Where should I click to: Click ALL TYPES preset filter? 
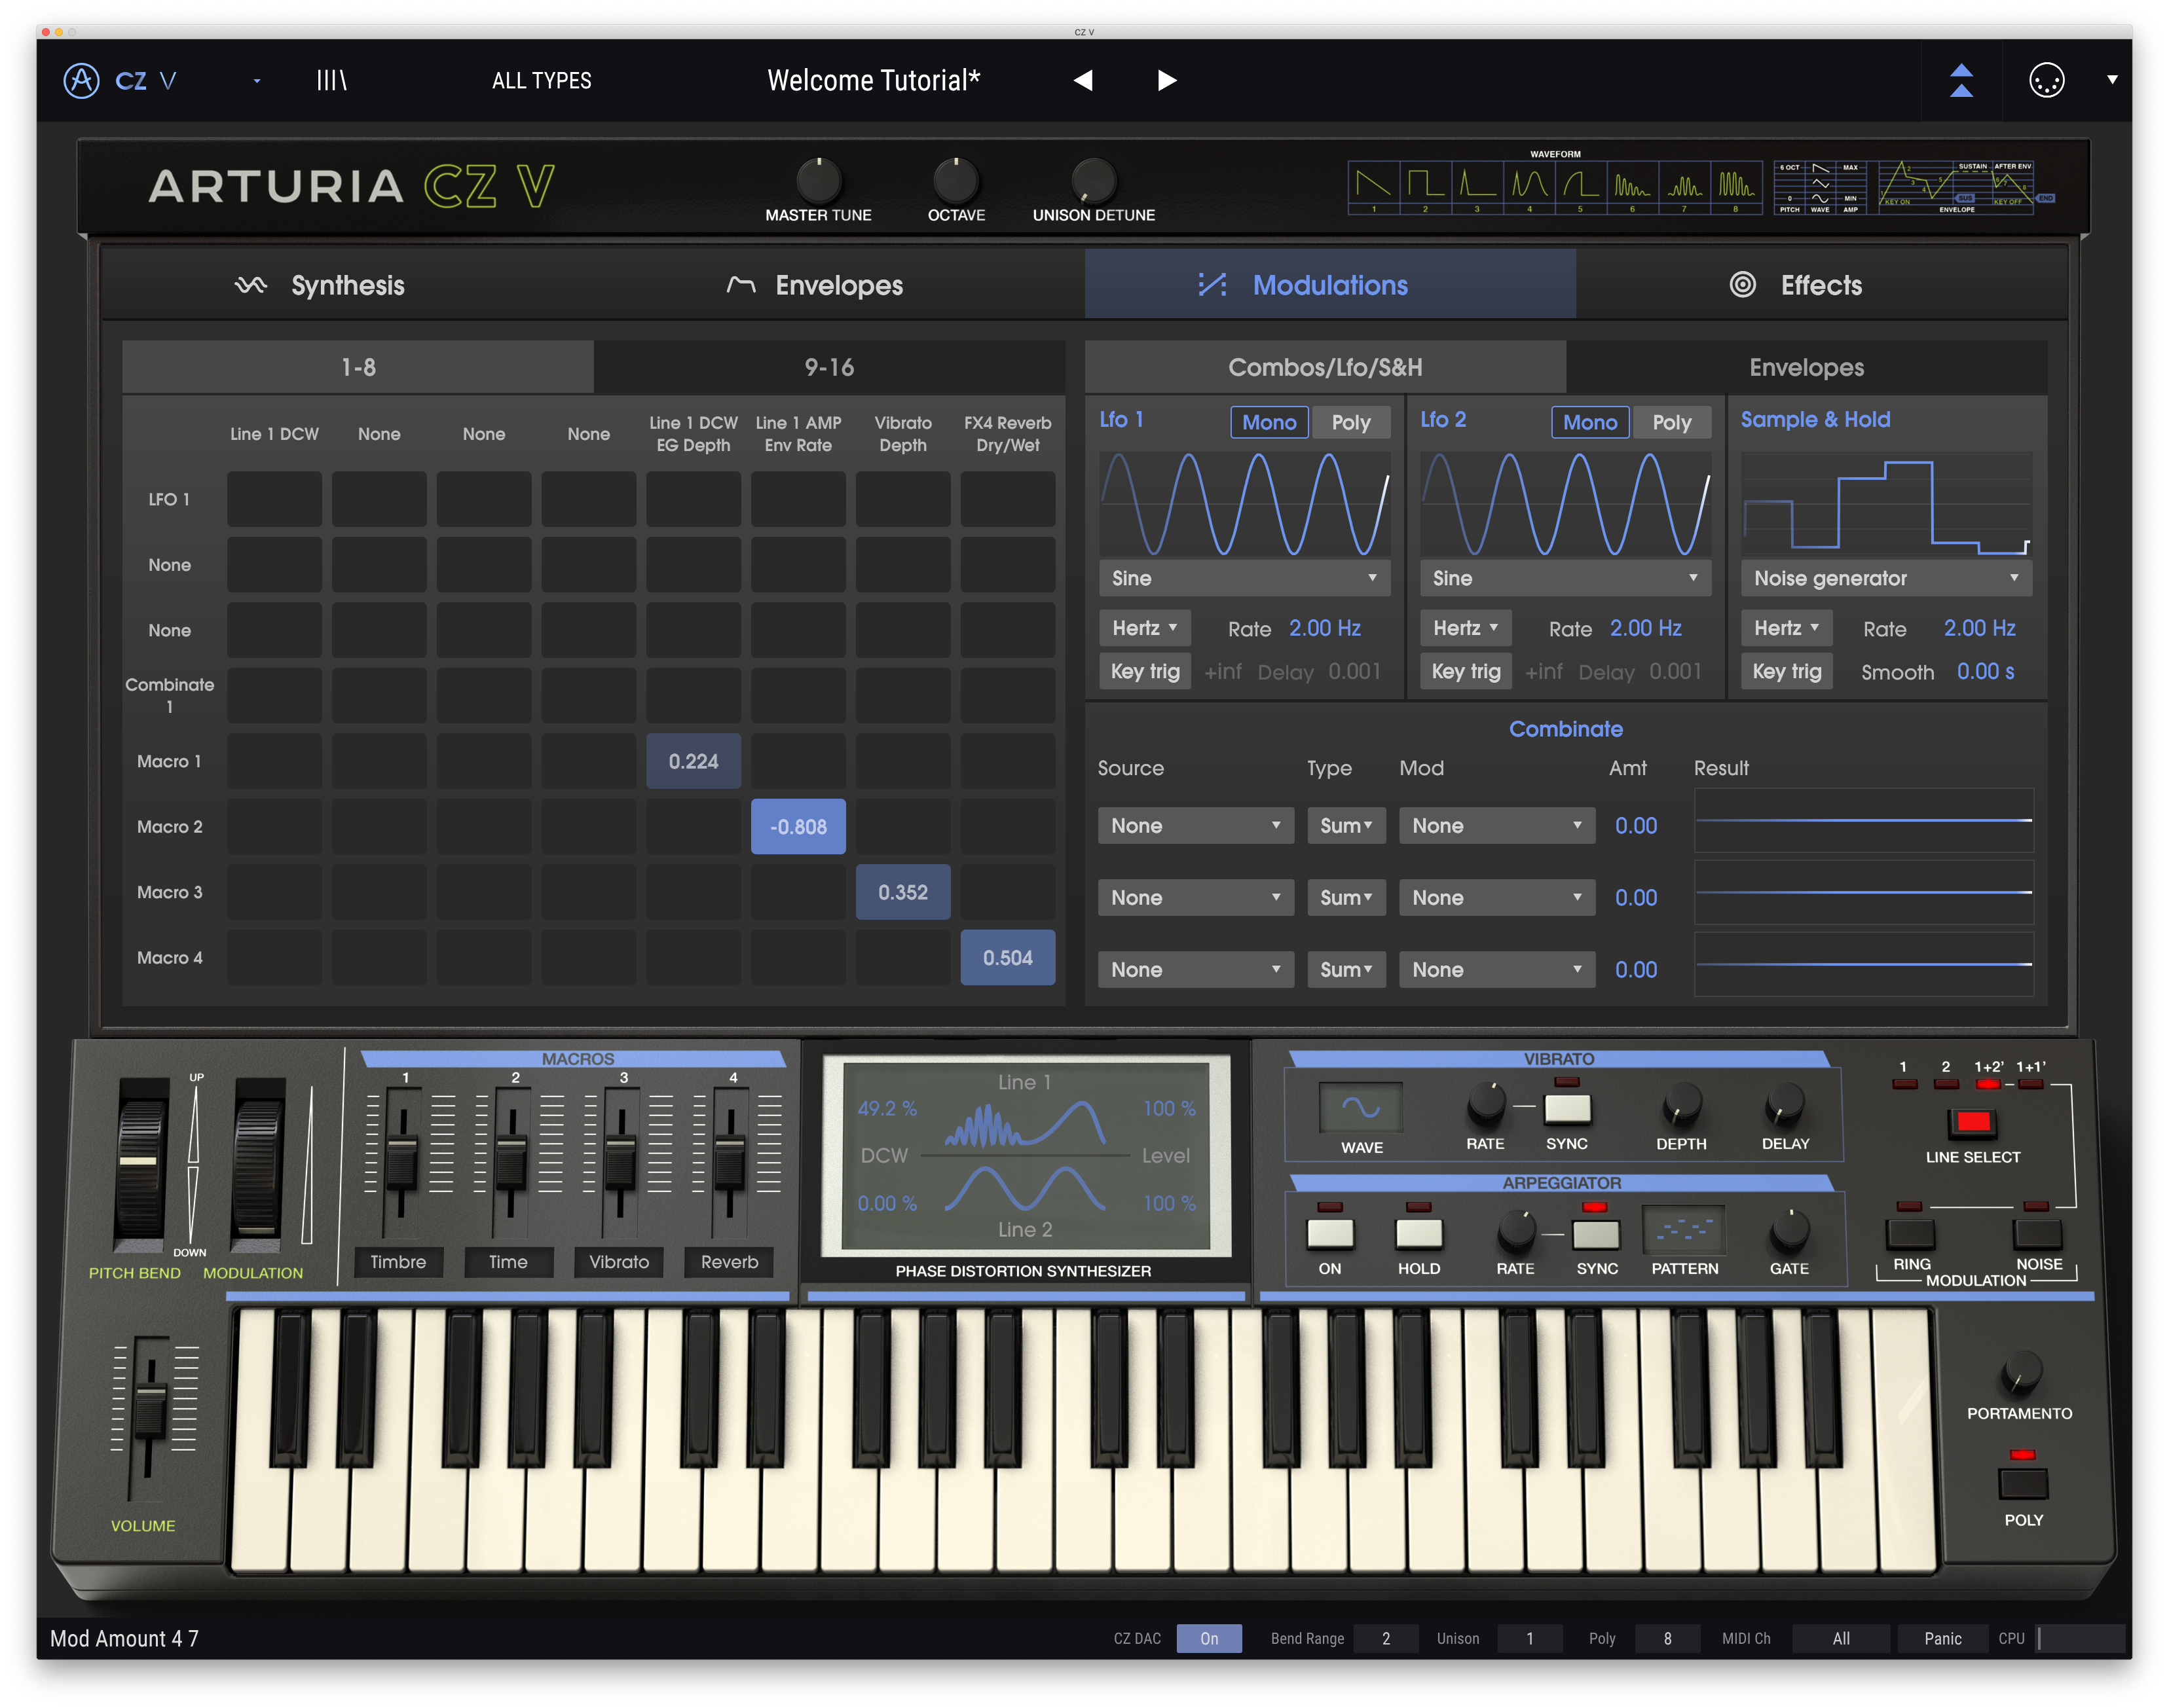pos(541,80)
